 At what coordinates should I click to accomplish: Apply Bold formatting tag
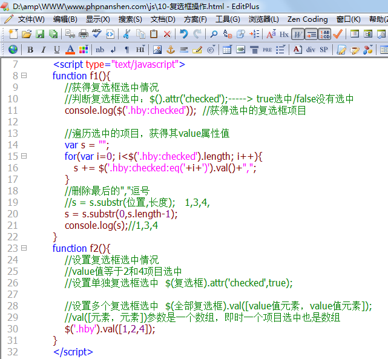coord(30,50)
